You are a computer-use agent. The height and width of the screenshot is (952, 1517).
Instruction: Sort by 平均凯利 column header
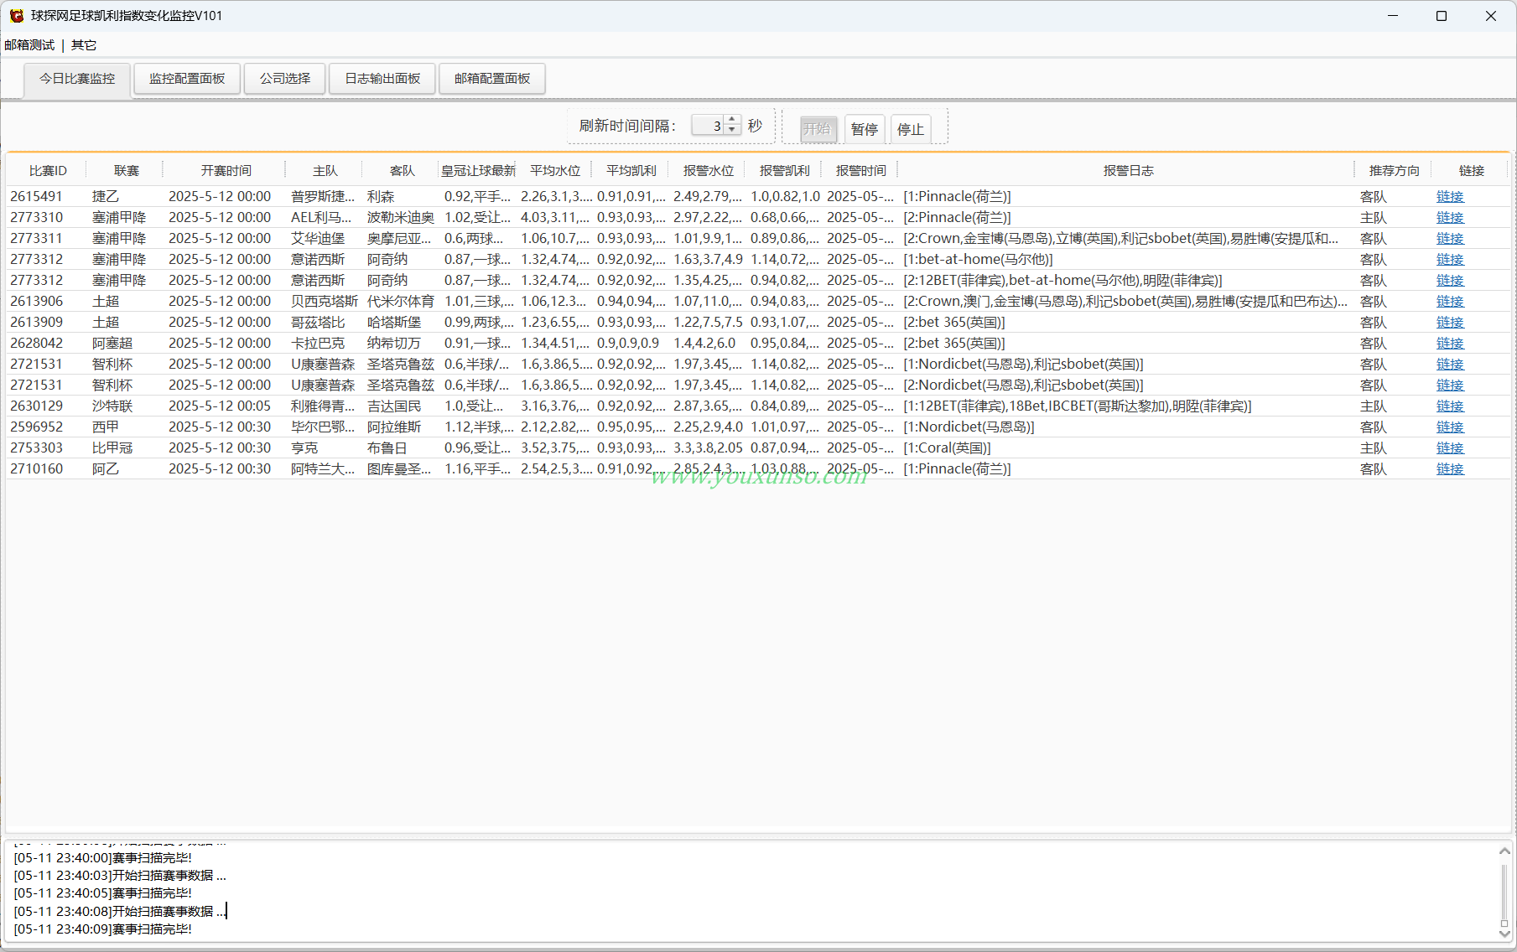[631, 171]
